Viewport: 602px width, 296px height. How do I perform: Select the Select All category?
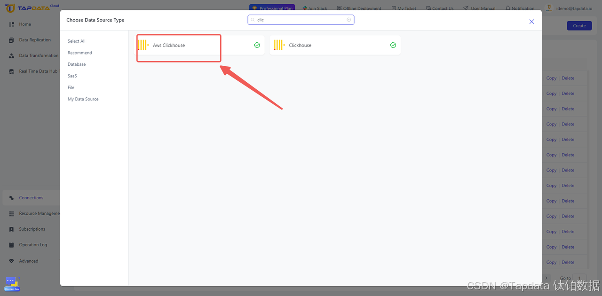pos(77,41)
